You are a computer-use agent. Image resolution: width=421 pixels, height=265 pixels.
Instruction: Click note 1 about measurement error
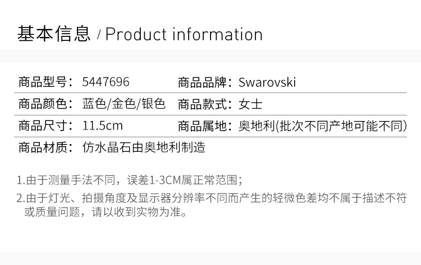coord(129,180)
